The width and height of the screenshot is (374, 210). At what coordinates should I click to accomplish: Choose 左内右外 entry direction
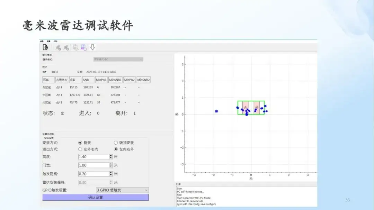point(116,149)
